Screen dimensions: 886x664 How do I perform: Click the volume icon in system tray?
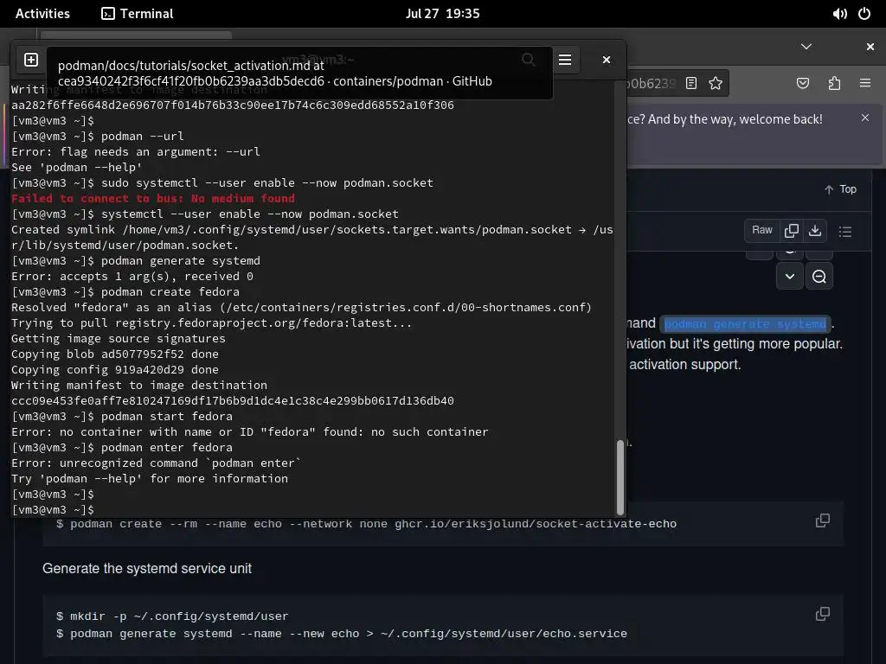point(839,14)
